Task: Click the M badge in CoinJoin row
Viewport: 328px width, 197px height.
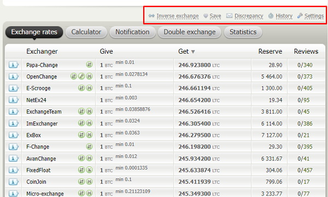Action: (x=89, y=182)
